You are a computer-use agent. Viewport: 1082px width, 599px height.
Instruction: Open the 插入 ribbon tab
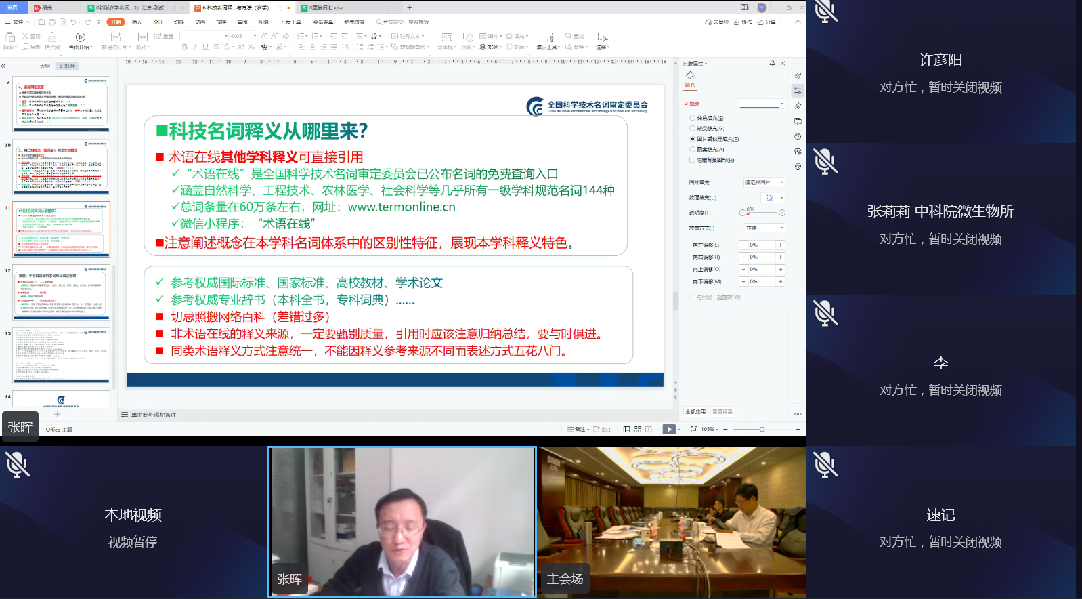coord(137,22)
